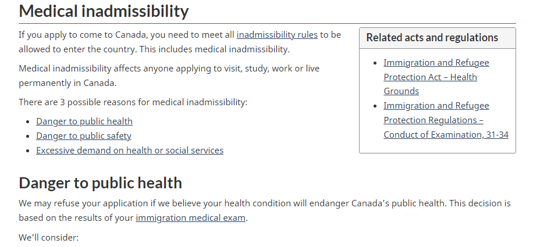Screen dimensions: 533x247
Task: Click the bullet beside Excessive demand link
Action: click(x=28, y=151)
